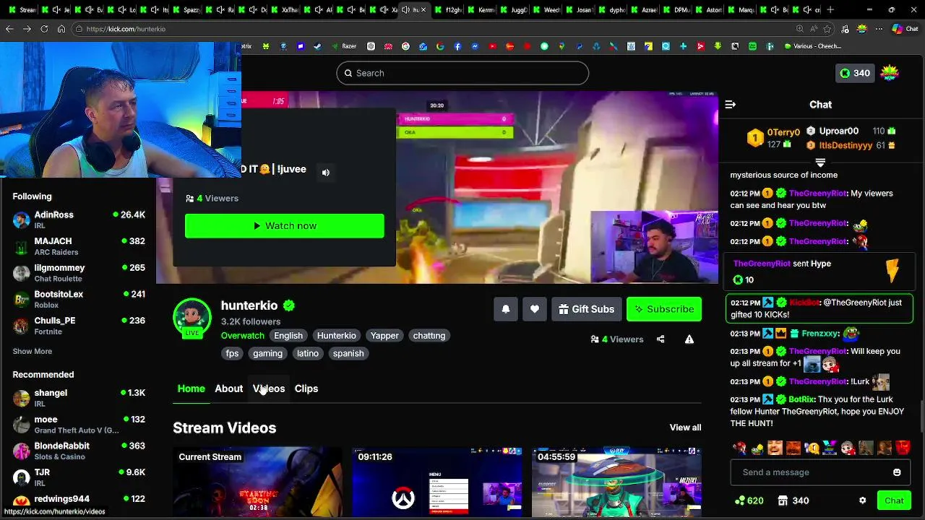Follow hunterkio with the heart icon
The height and width of the screenshot is (520, 925).
535,309
